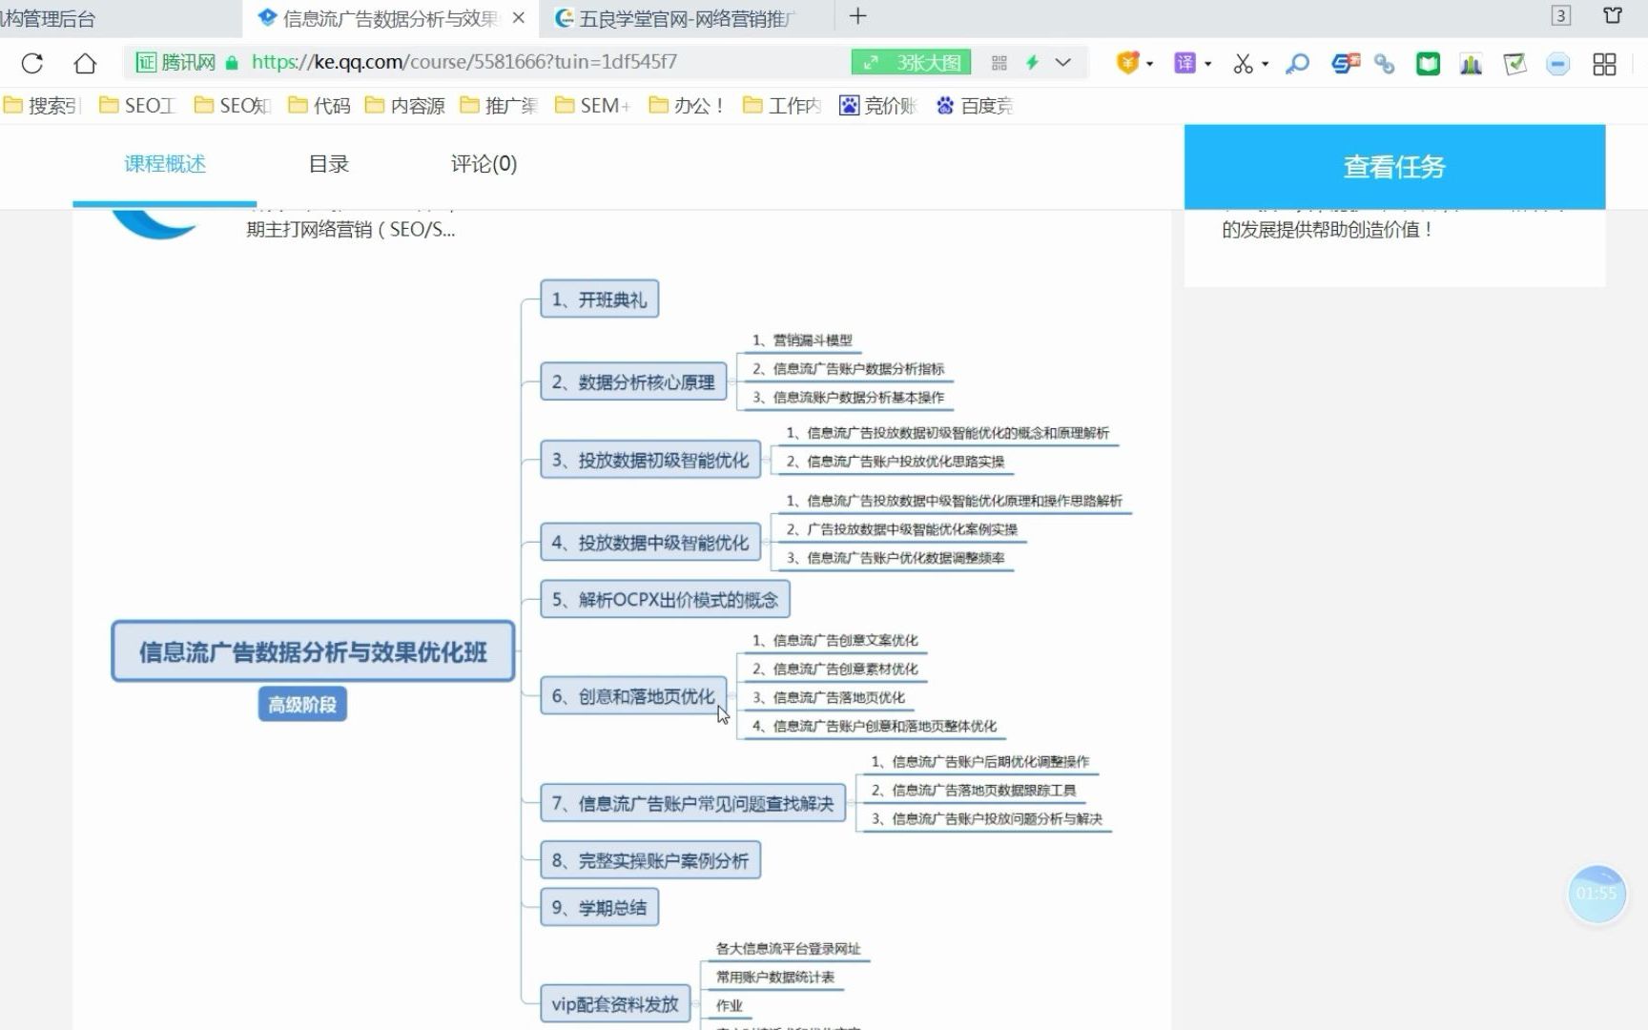Click the green 3张大图 button

pyautogui.click(x=912, y=63)
